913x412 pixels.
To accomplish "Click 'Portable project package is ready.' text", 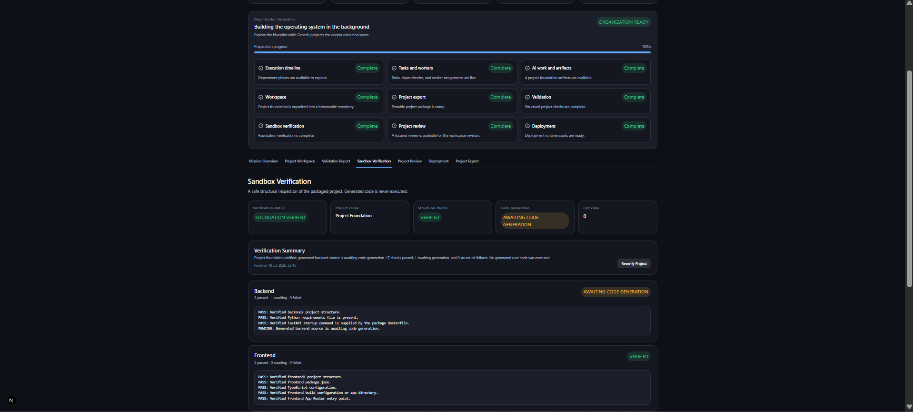I will (x=418, y=107).
